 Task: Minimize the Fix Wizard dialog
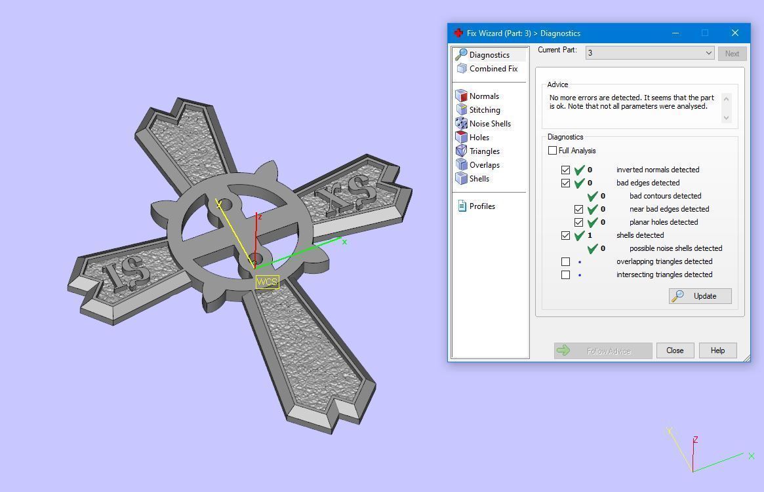pos(675,33)
